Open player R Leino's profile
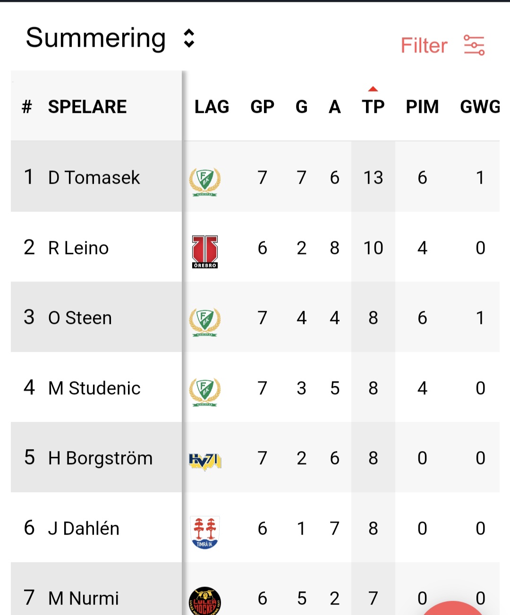Screen dimensions: 510x615 click(78, 248)
